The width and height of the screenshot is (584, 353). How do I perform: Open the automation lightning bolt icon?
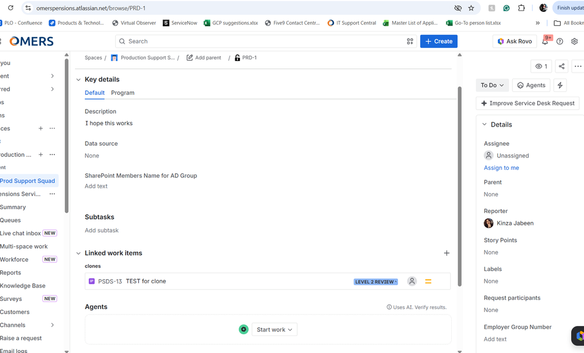click(560, 85)
